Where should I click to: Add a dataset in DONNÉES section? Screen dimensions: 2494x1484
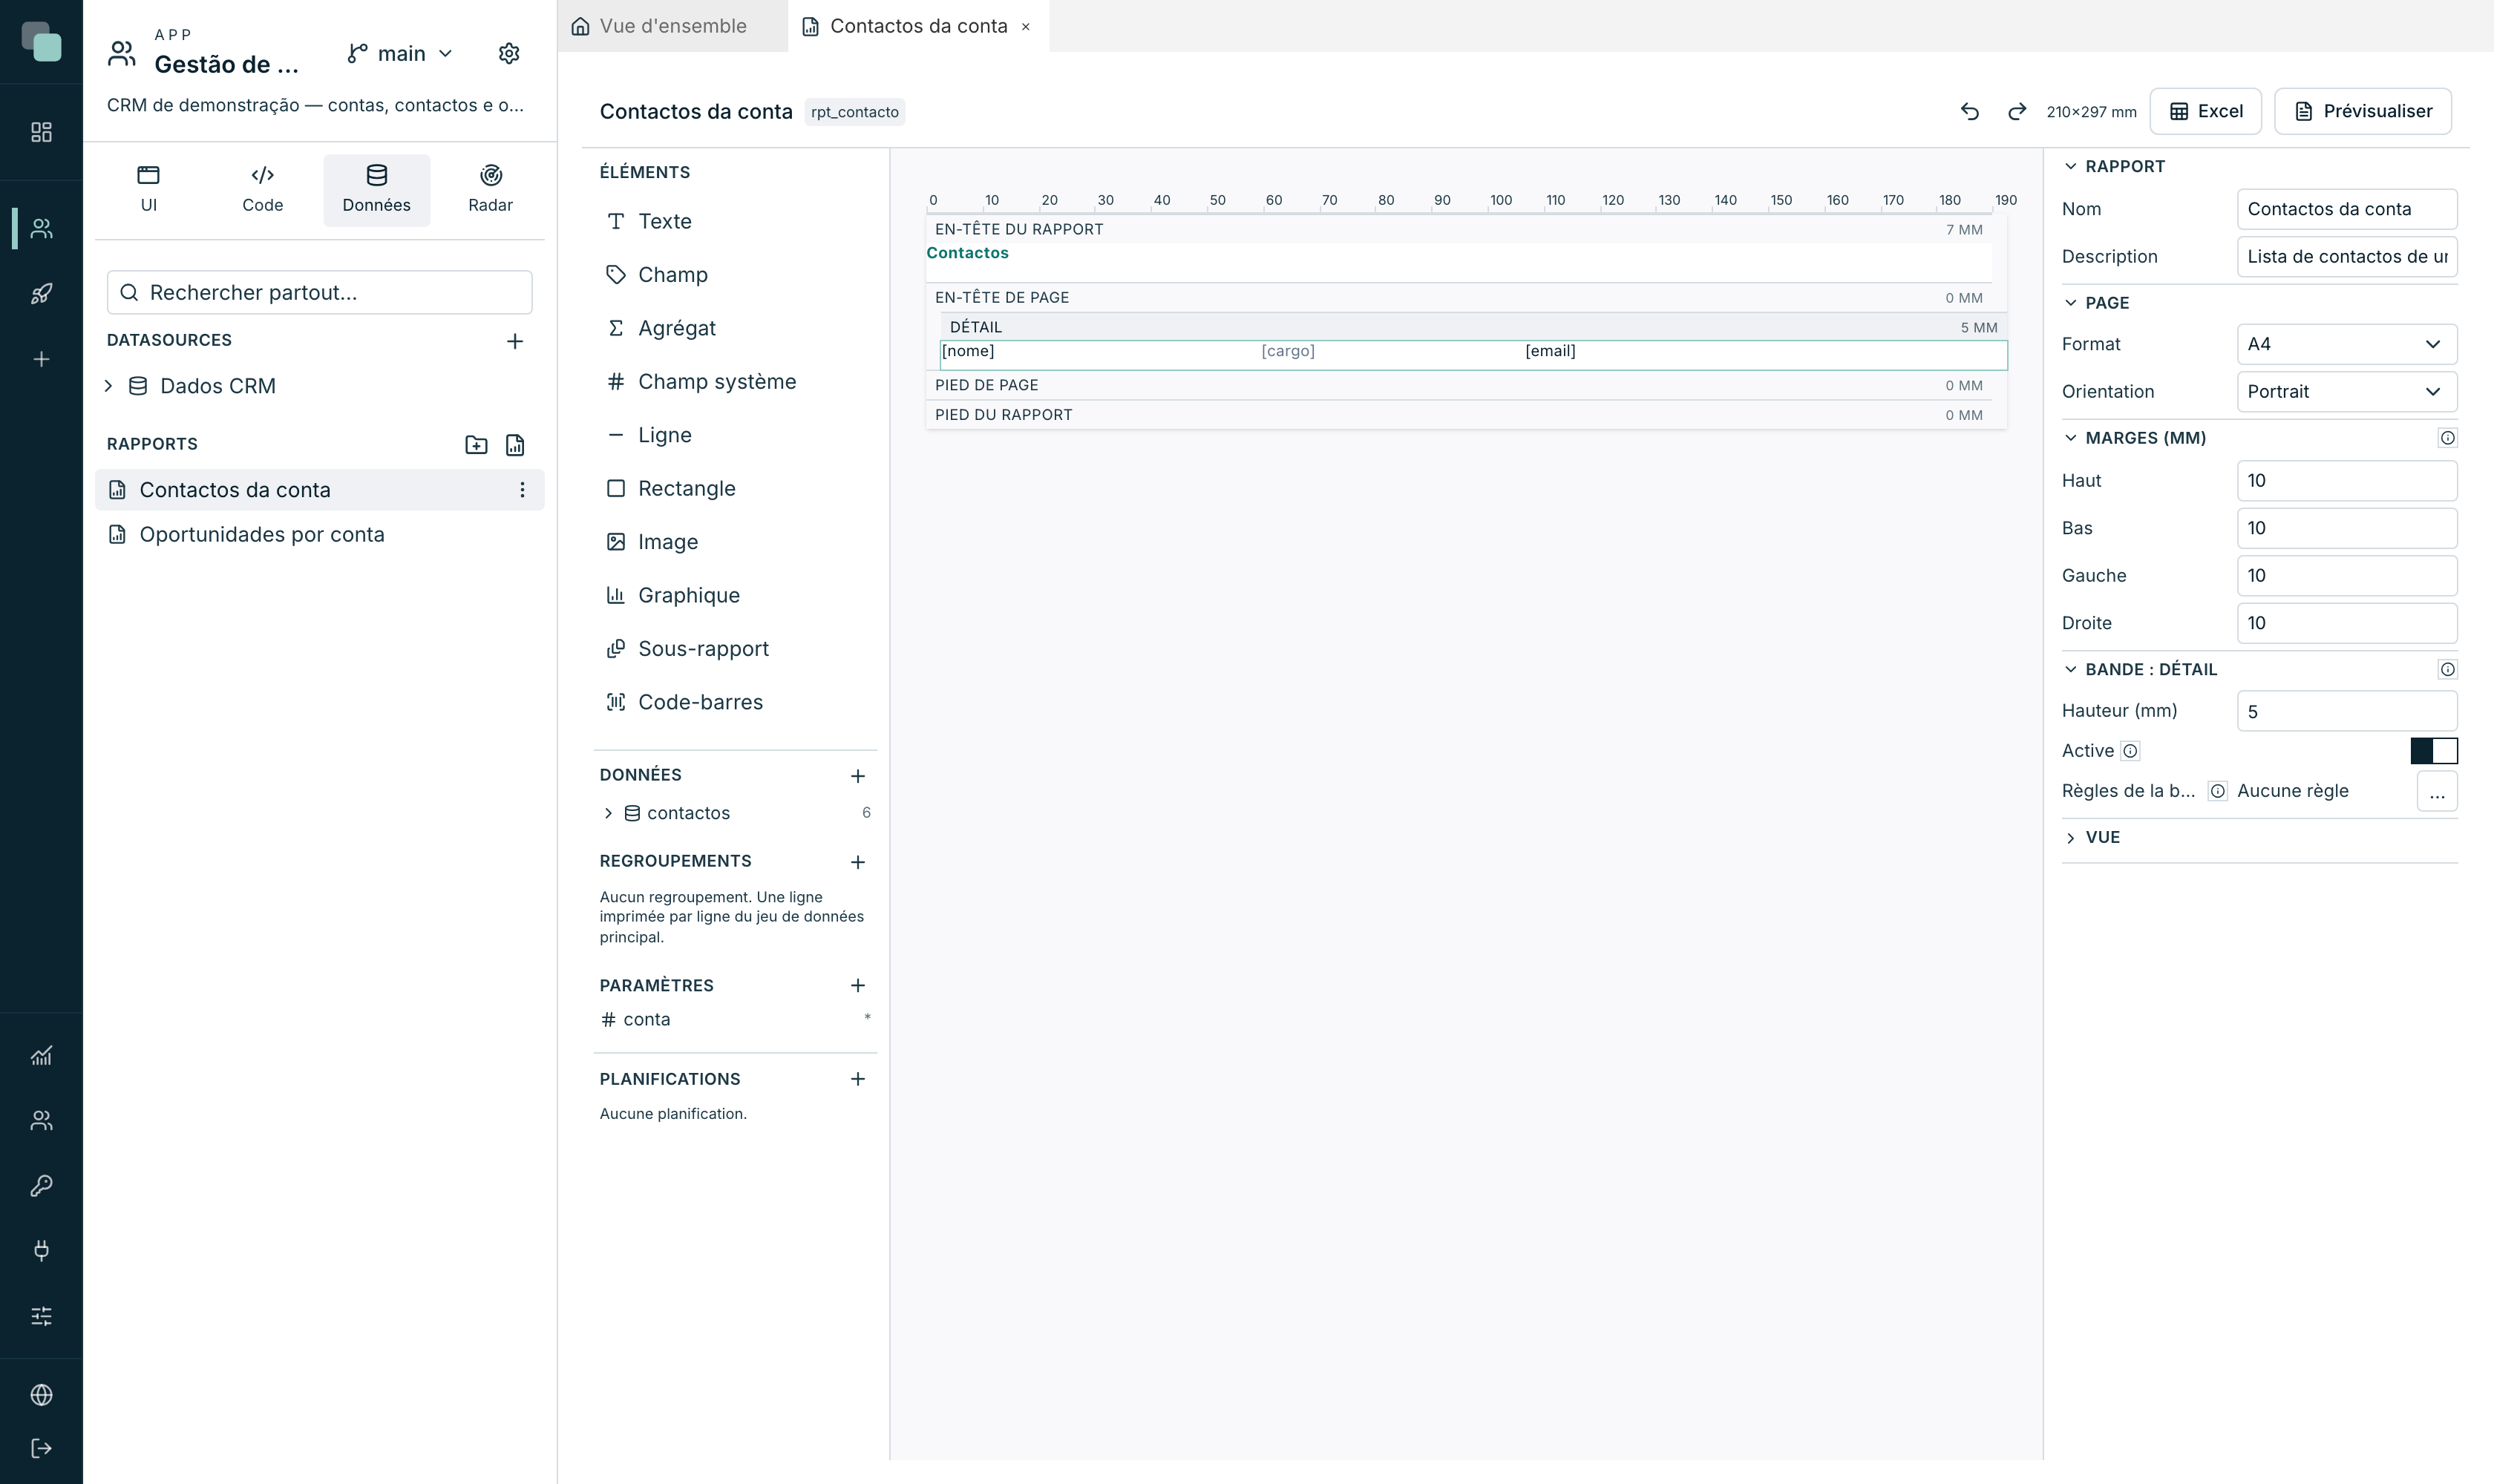(x=857, y=776)
